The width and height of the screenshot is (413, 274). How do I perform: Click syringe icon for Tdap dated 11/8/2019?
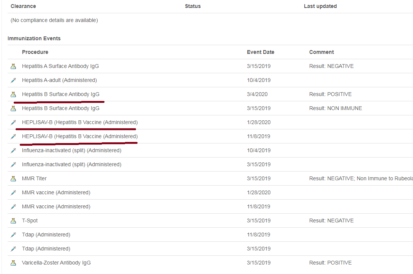13,235
